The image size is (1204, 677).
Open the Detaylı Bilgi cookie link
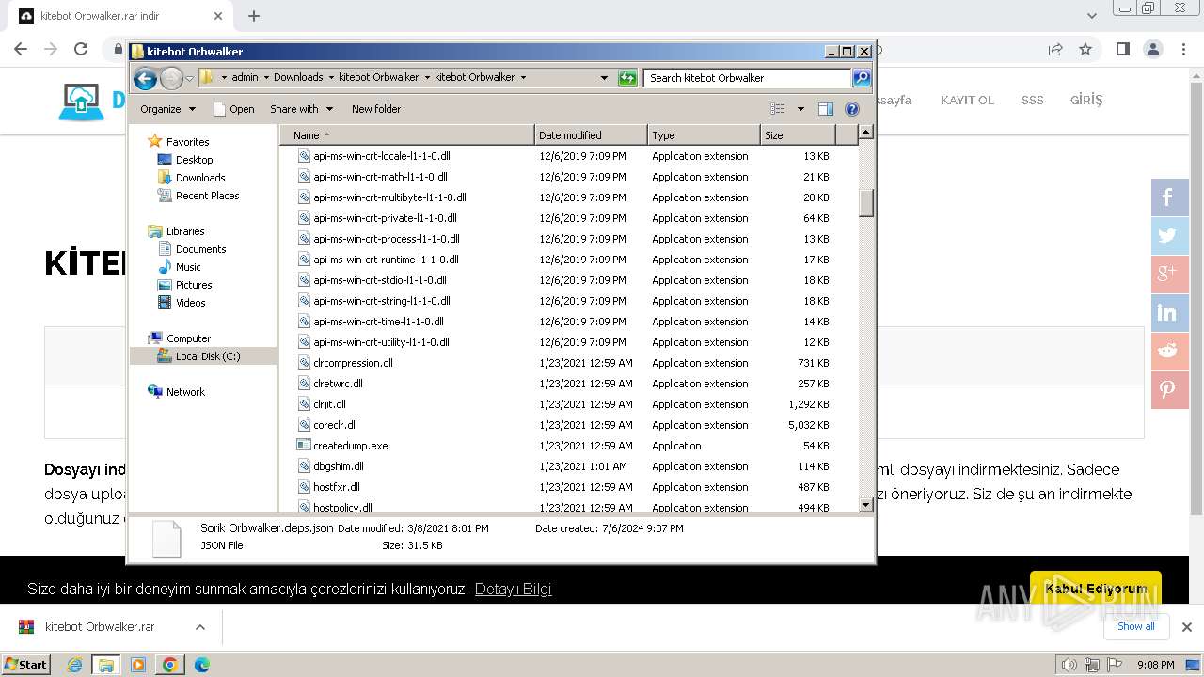pos(513,590)
